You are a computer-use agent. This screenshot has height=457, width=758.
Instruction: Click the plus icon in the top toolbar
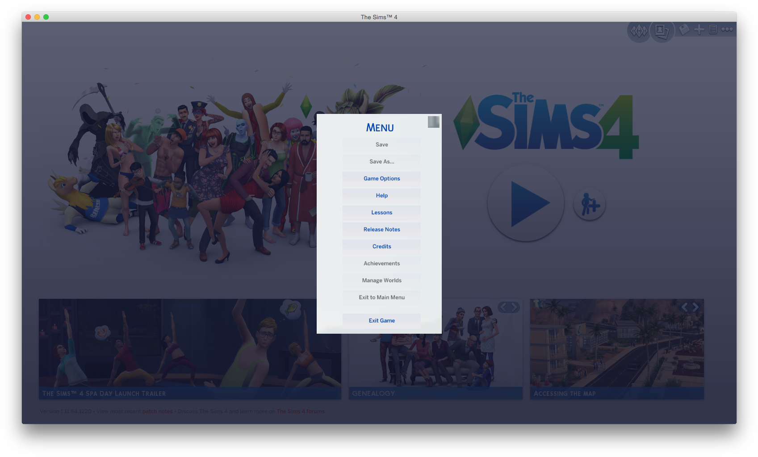tap(699, 29)
